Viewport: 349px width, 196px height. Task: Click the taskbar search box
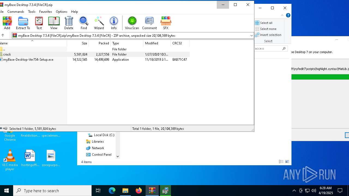click(x=52, y=191)
